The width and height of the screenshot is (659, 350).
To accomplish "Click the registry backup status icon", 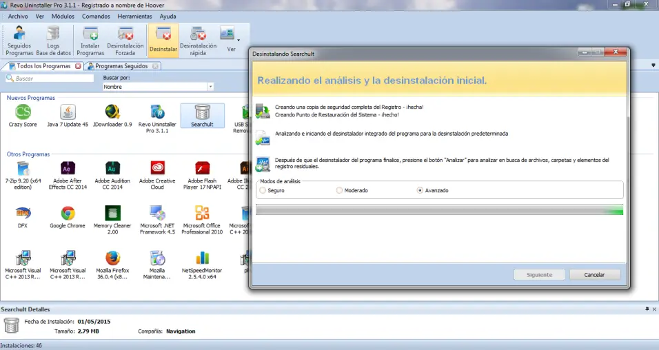I will click(x=263, y=111).
